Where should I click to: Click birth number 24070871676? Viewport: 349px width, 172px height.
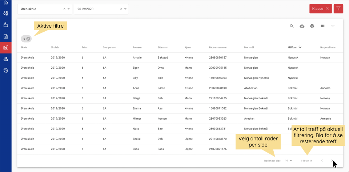click(x=218, y=149)
